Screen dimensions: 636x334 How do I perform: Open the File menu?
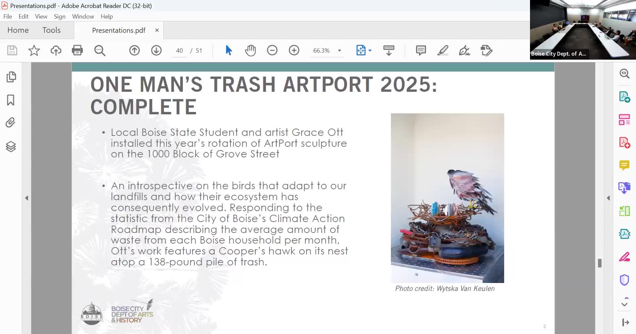point(8,16)
